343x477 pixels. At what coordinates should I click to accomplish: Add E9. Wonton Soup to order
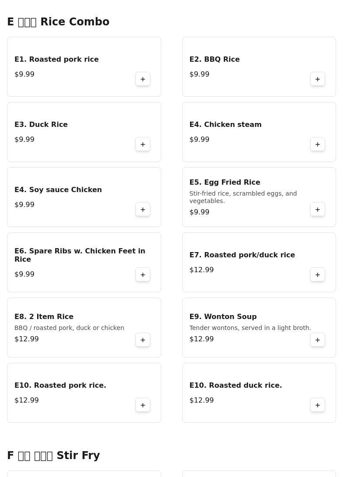point(318,340)
